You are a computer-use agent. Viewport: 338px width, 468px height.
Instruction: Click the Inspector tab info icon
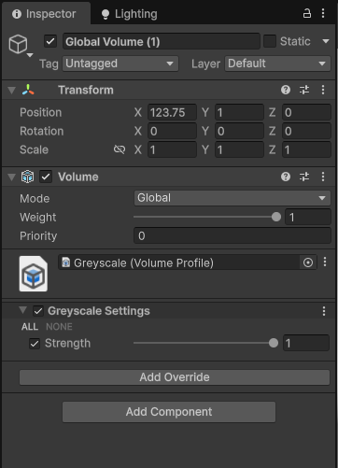tap(17, 14)
